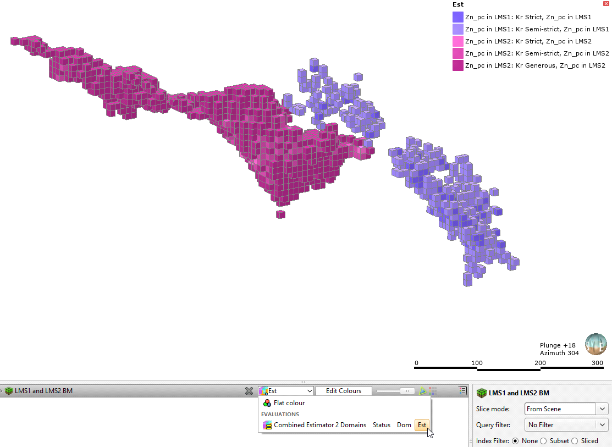Select the Subset index filter option
Screen dimensions: 612x447
(x=543, y=441)
